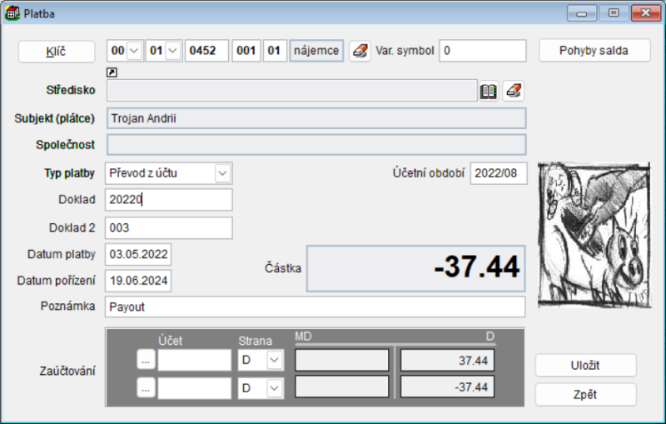
Task: Click the eraser icon next to nájemce
Action: click(359, 51)
